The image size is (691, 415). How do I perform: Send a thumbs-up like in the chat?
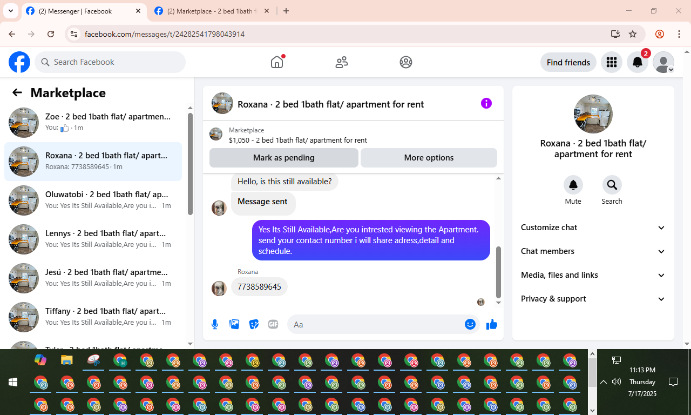(x=492, y=324)
